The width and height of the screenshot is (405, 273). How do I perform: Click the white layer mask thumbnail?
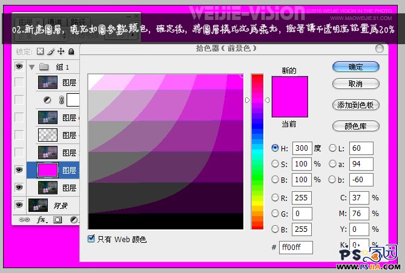tap(73, 100)
